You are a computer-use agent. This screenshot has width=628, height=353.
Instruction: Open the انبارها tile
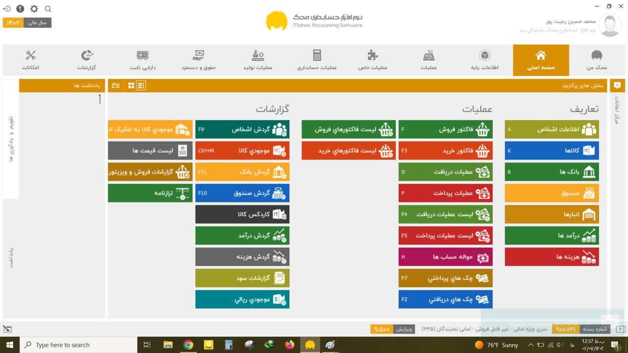(x=552, y=214)
